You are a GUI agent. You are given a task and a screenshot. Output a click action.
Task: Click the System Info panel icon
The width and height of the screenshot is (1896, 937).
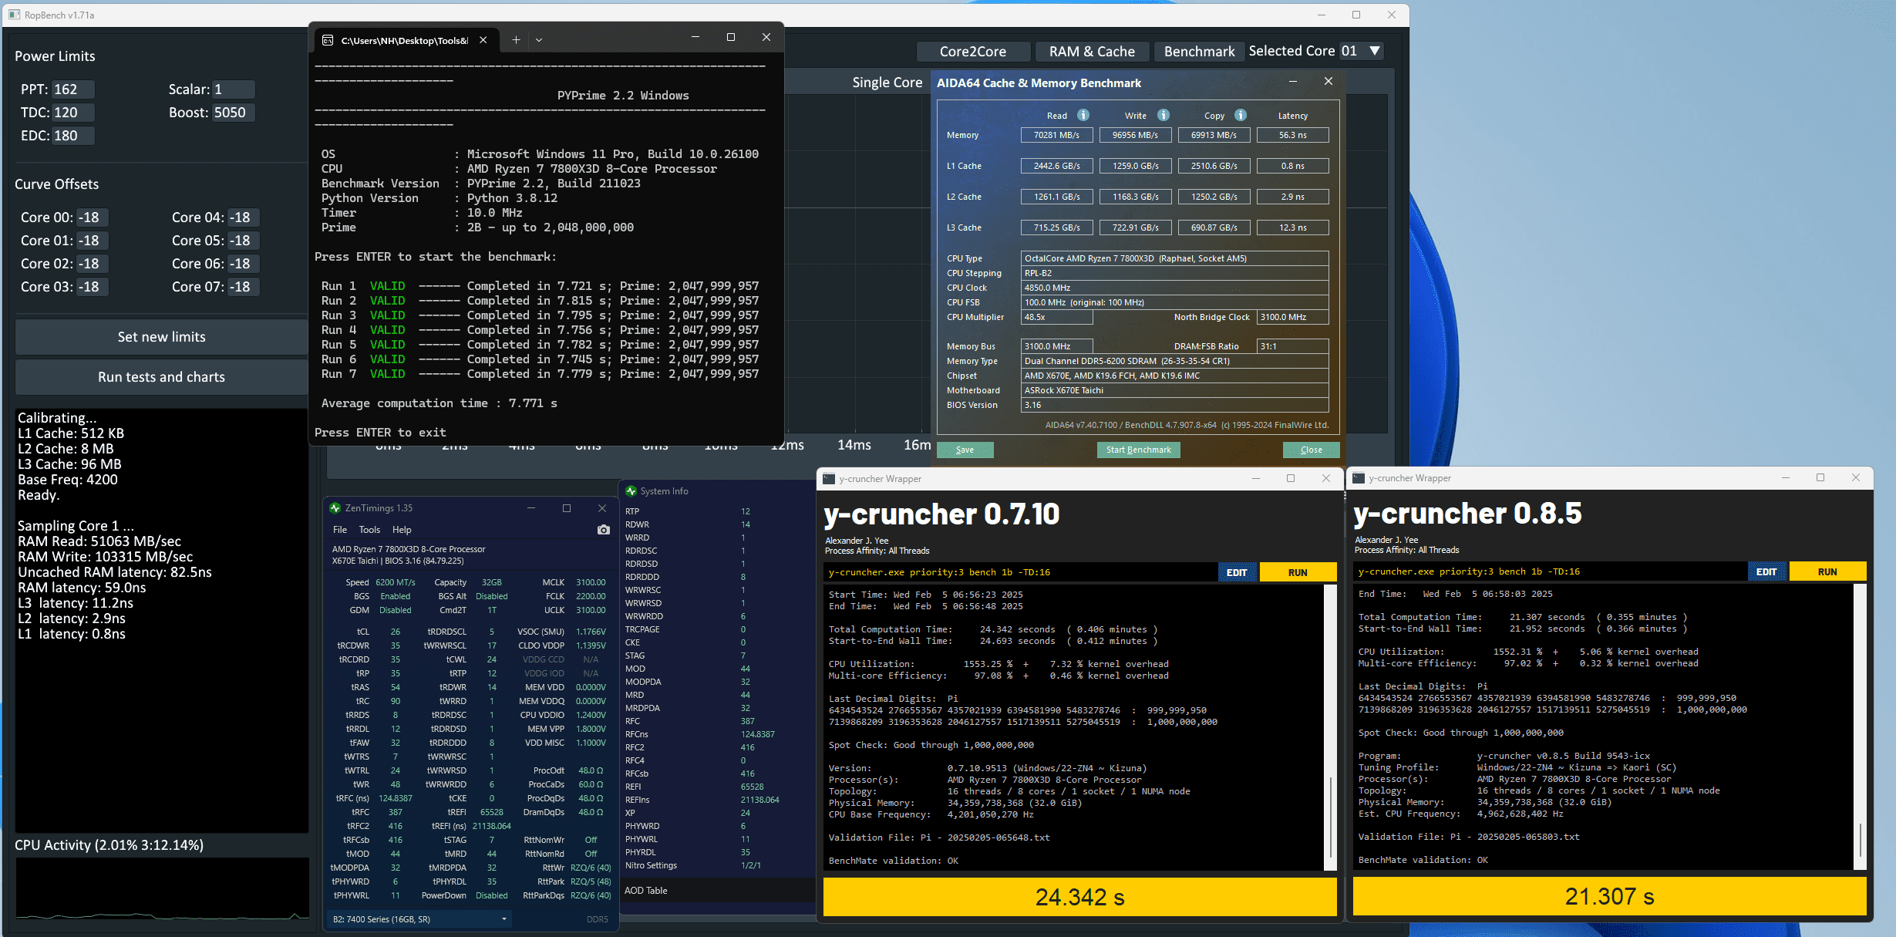[x=631, y=491]
